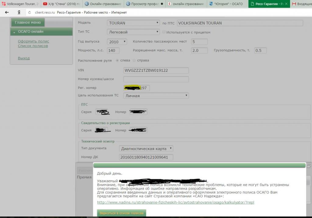Click the Грузоподъемность field
The height and width of the screenshot is (218, 312).
(x=261, y=50)
